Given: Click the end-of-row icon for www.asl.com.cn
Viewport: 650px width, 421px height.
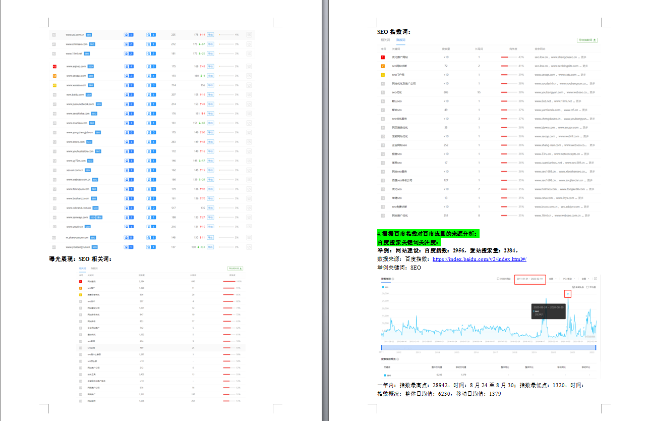Looking at the screenshot, I should coord(249,35).
